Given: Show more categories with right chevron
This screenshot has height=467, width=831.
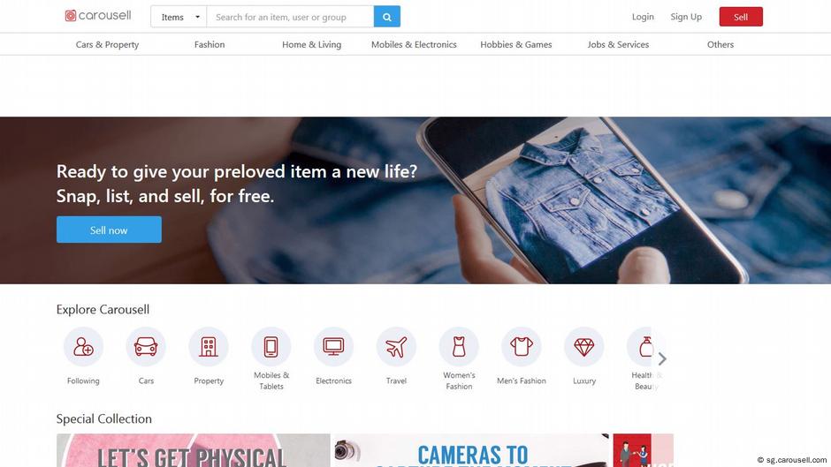Looking at the screenshot, I should click(662, 359).
